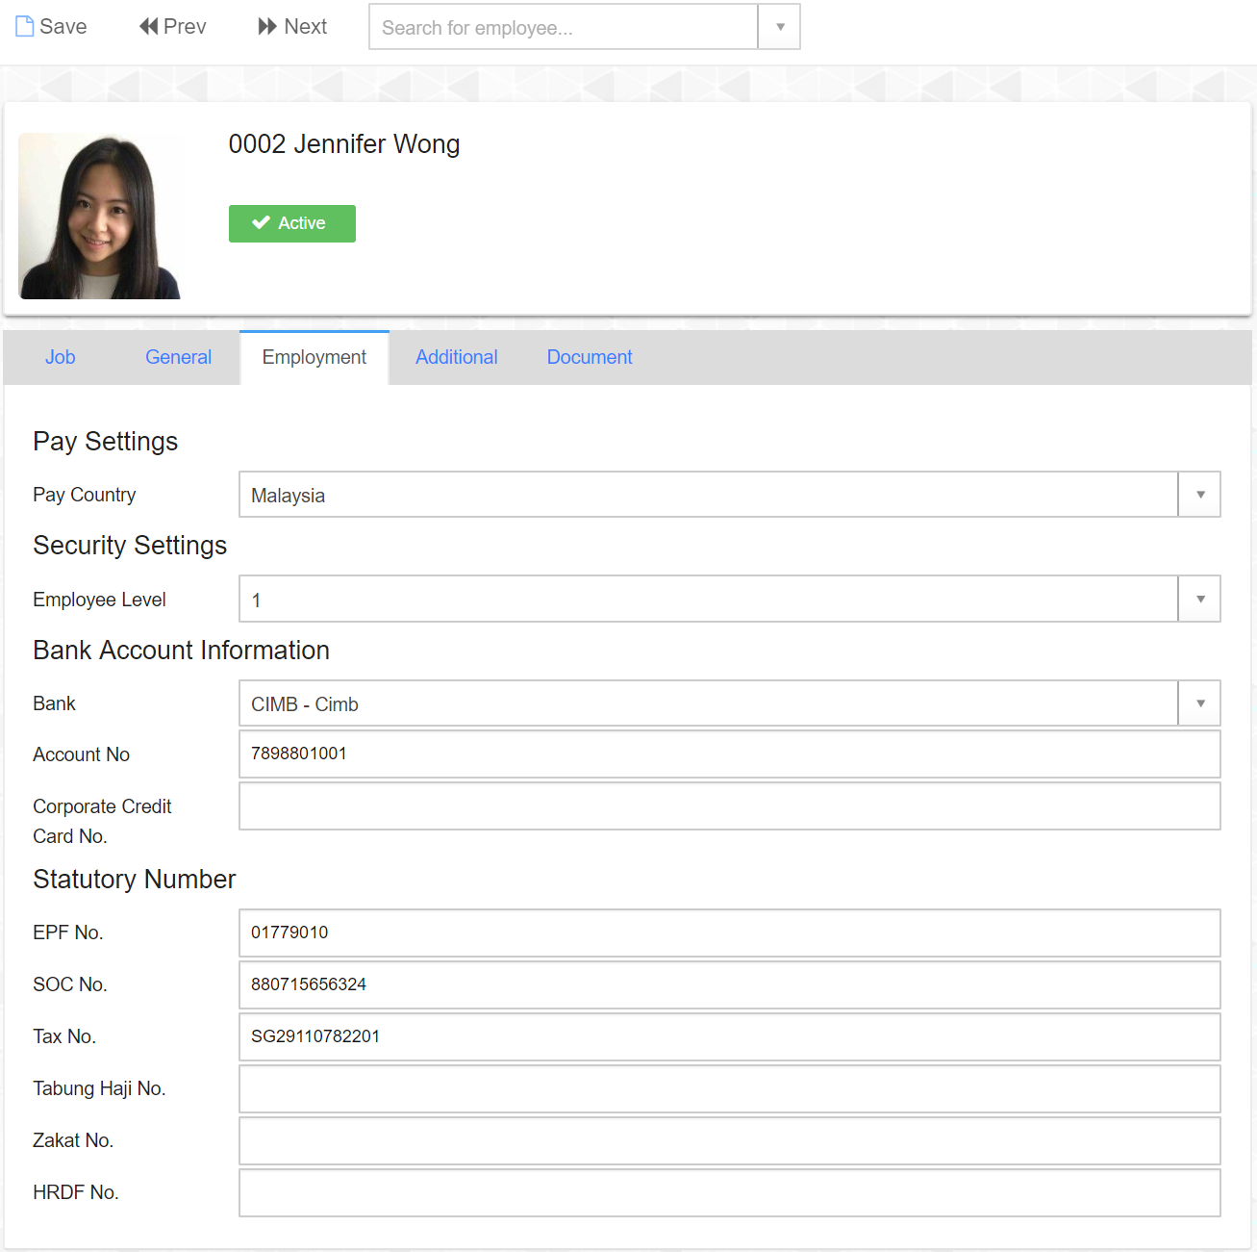Open the Additional tab
Image resolution: width=1257 pixels, height=1252 pixels.
click(x=456, y=358)
